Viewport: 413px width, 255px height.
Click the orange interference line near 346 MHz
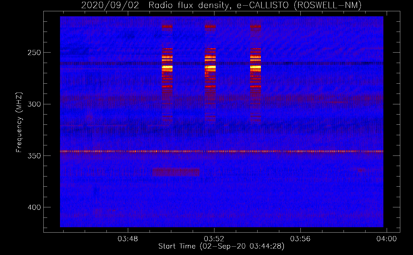(222, 151)
